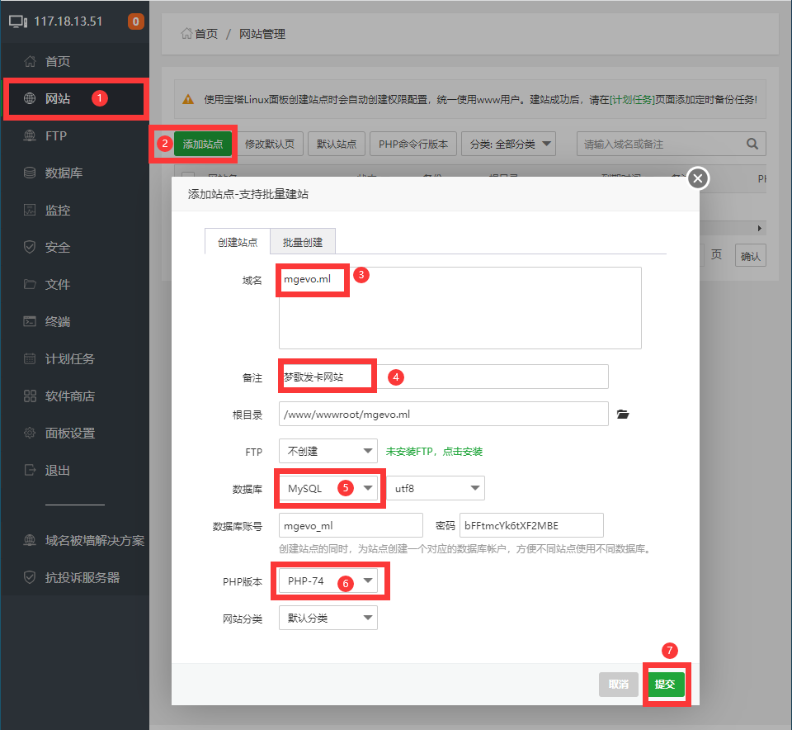Click the globe icon beside 网站
792x730 pixels.
(30, 98)
